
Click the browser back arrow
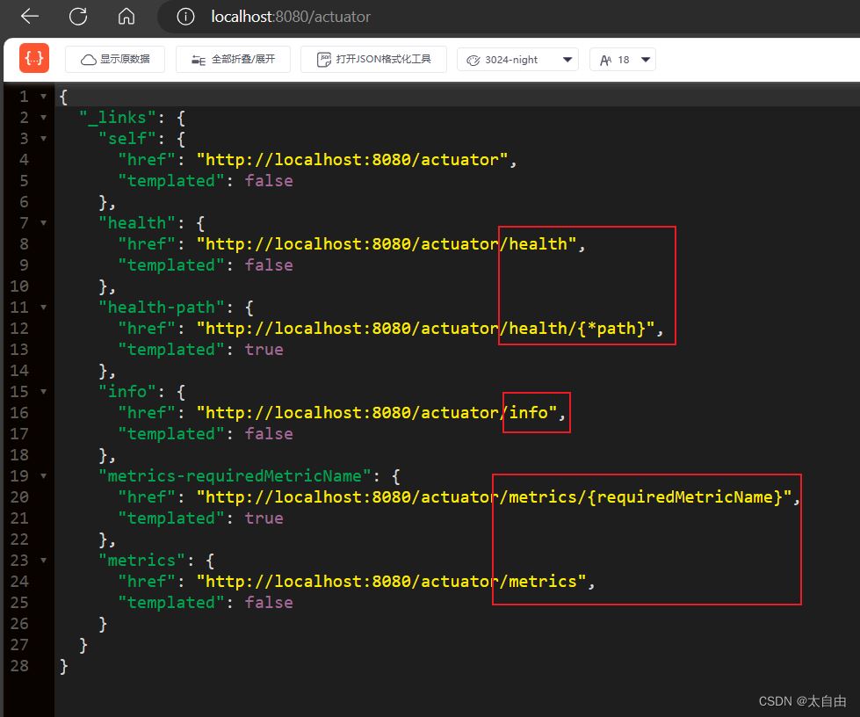tap(29, 17)
